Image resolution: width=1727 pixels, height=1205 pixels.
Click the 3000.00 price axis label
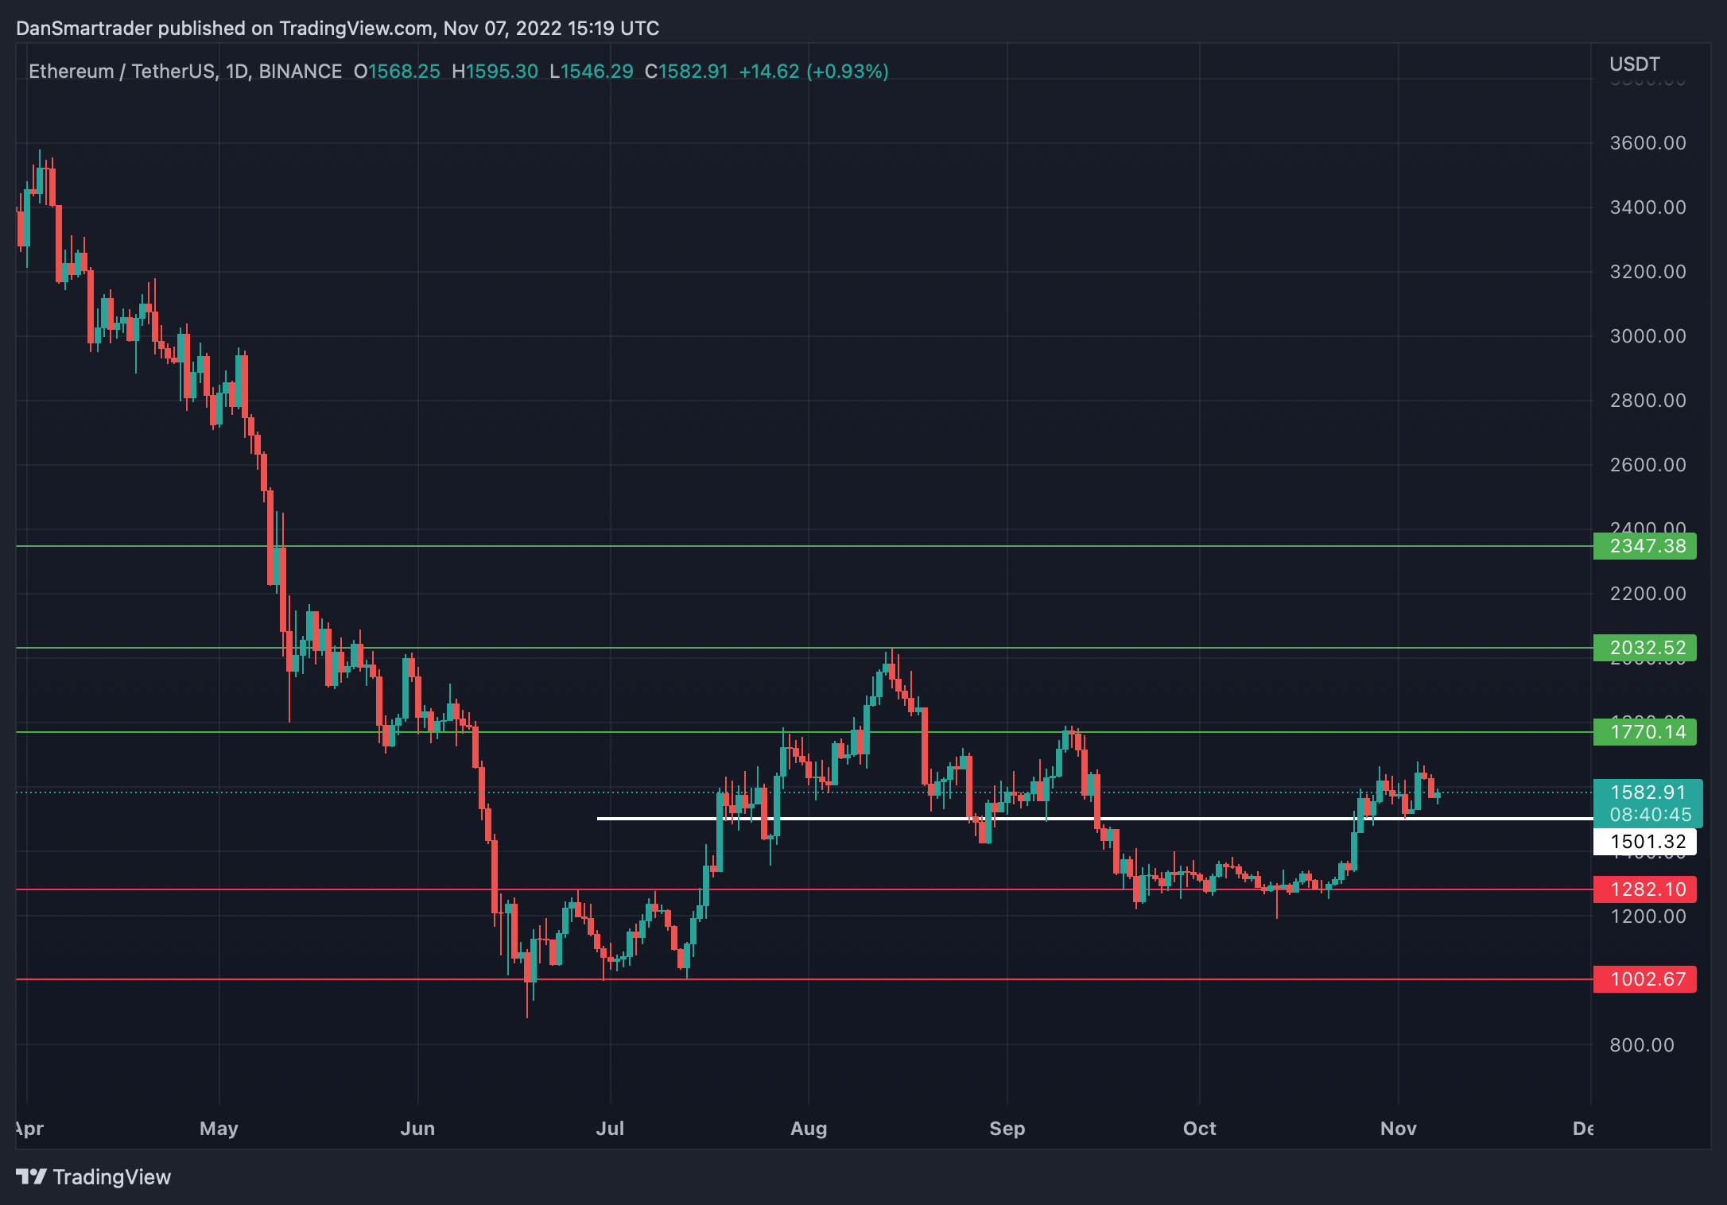click(x=1647, y=336)
